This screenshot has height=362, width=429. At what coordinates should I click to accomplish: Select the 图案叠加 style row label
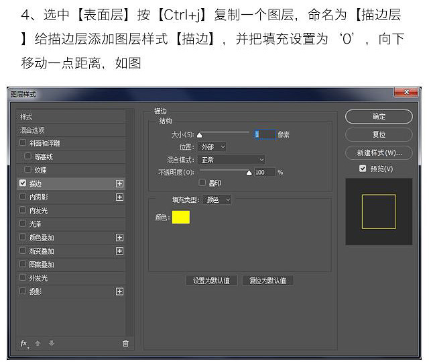[42, 265]
